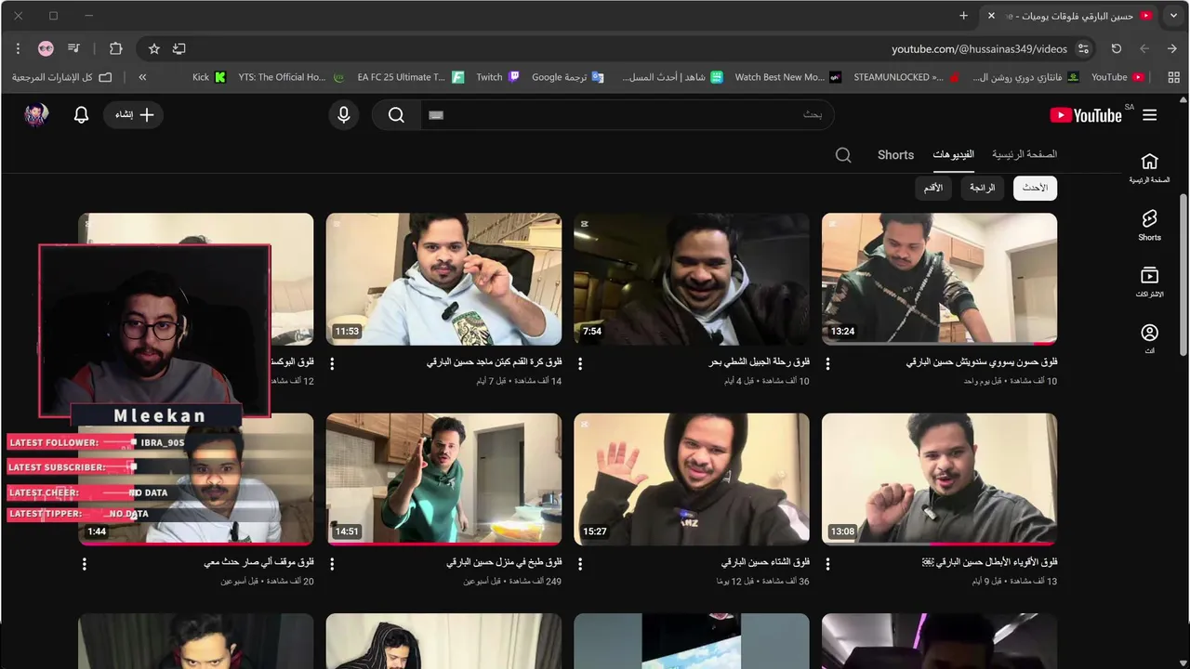Open a new browser tab
The image size is (1190, 669).
point(964,16)
